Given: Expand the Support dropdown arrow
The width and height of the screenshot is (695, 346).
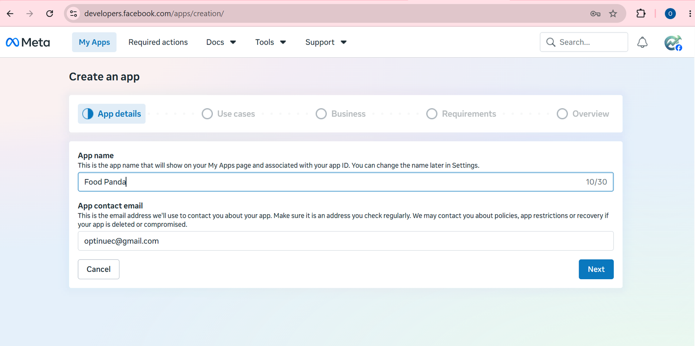Looking at the screenshot, I should [x=344, y=42].
